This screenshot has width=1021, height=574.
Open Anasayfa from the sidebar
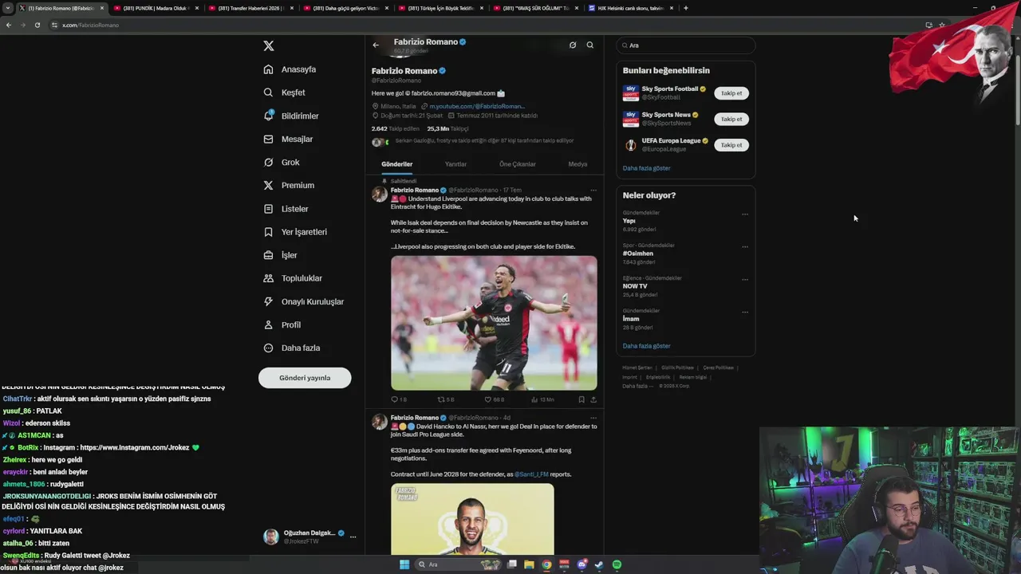point(290,69)
